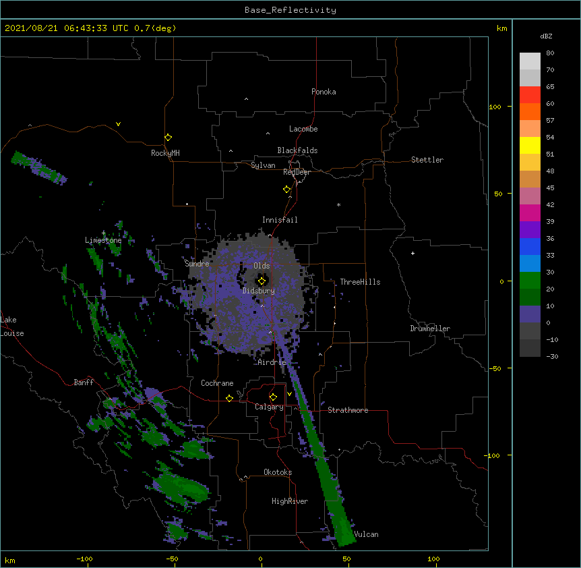The image size is (581, 568).
Task: Select the green 30 dBZ color band
Action: coord(530,281)
